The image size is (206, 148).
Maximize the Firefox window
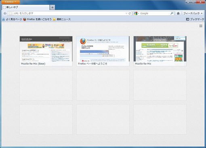point(193,2)
